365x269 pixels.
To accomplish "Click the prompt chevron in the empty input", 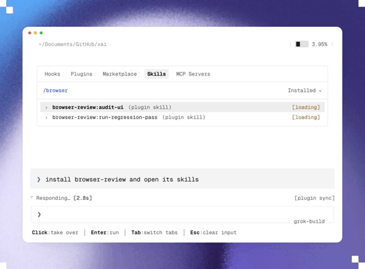I will point(39,215).
